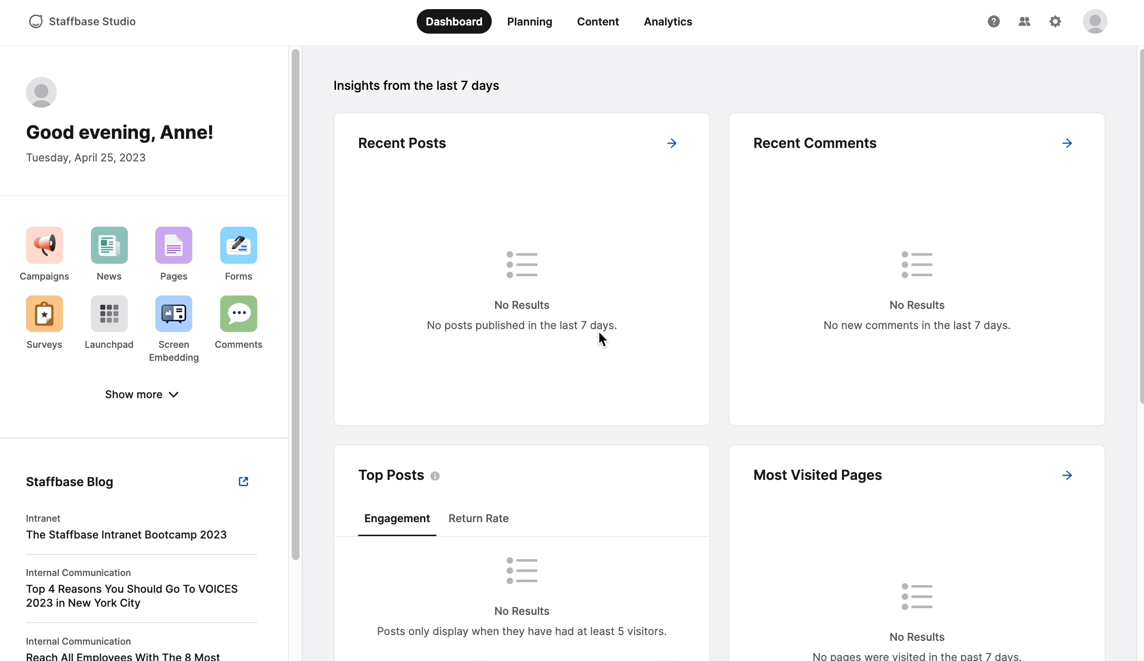
Task: Select the Engagement tab in Top Posts
Action: pos(397,519)
